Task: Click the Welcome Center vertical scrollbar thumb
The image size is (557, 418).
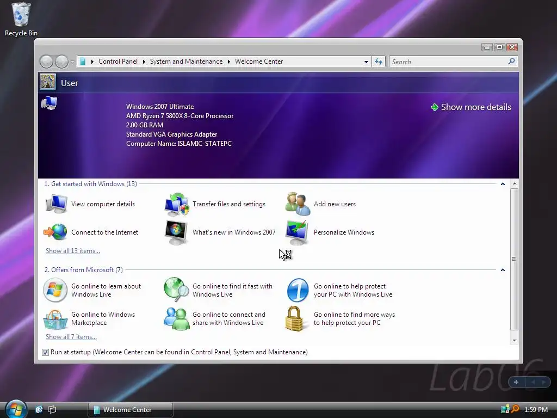Action: [514, 259]
